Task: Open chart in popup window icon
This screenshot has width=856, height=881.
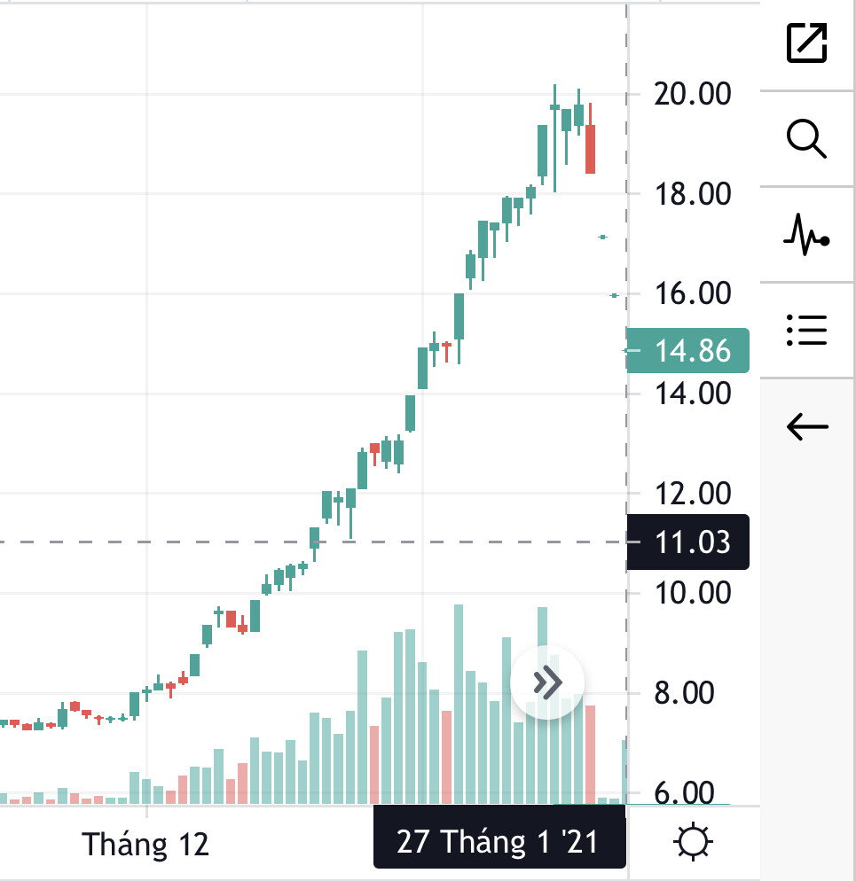Action: (807, 43)
